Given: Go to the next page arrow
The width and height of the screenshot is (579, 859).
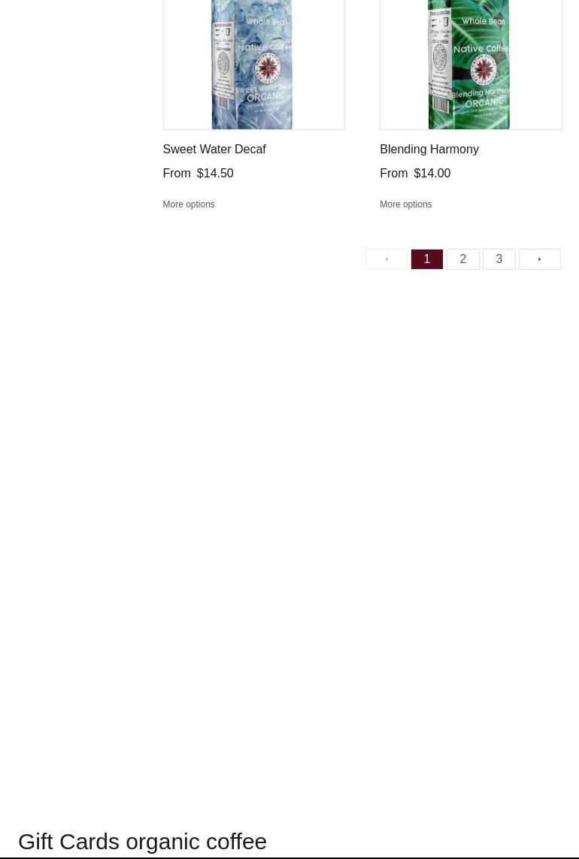Looking at the screenshot, I should (x=539, y=259).
